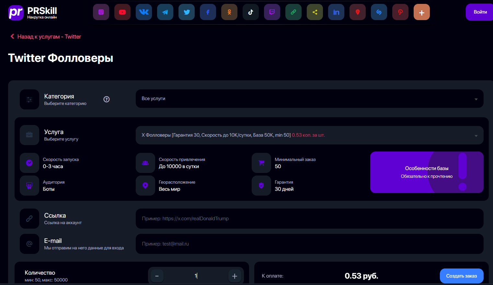
Task: Open the LinkedIn services icon
Action: click(336, 12)
